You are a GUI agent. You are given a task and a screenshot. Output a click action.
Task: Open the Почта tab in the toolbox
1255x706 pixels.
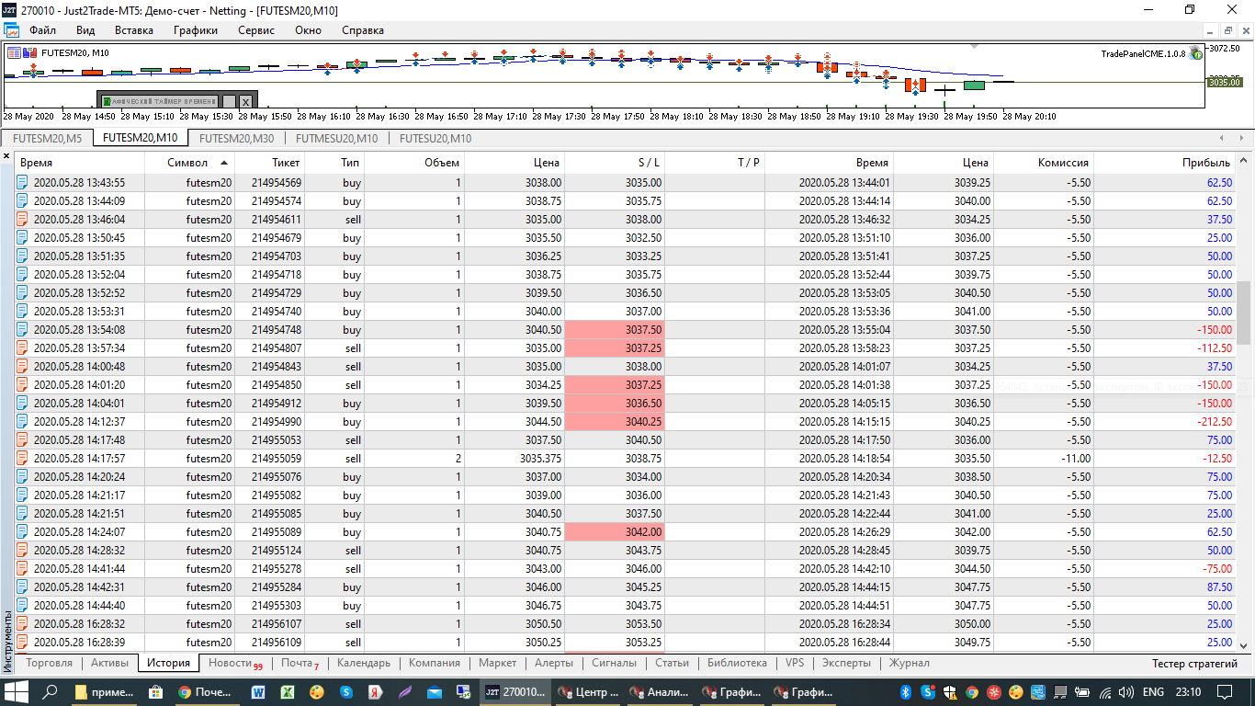point(300,663)
